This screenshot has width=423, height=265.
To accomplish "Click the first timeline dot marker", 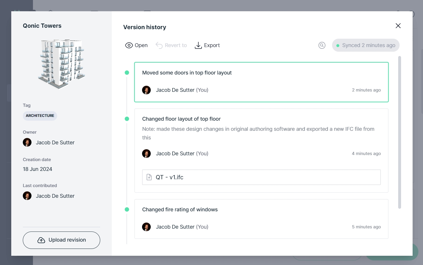I will (x=127, y=73).
